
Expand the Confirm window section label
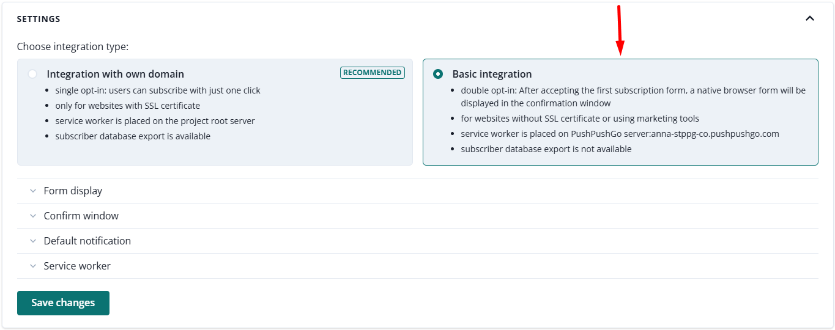pos(81,216)
